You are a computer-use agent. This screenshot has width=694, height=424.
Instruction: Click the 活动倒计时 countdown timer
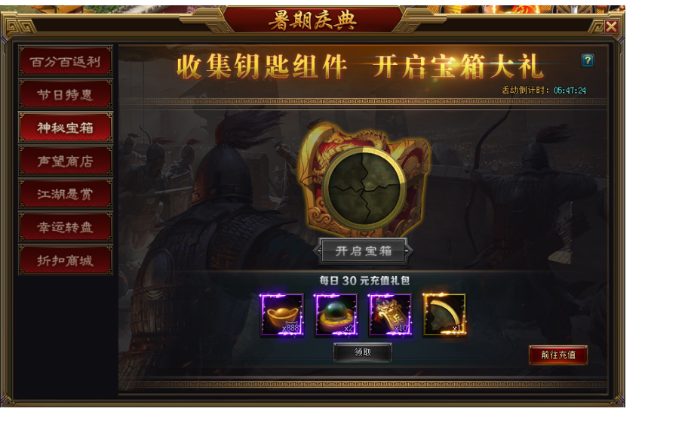pyautogui.click(x=544, y=91)
